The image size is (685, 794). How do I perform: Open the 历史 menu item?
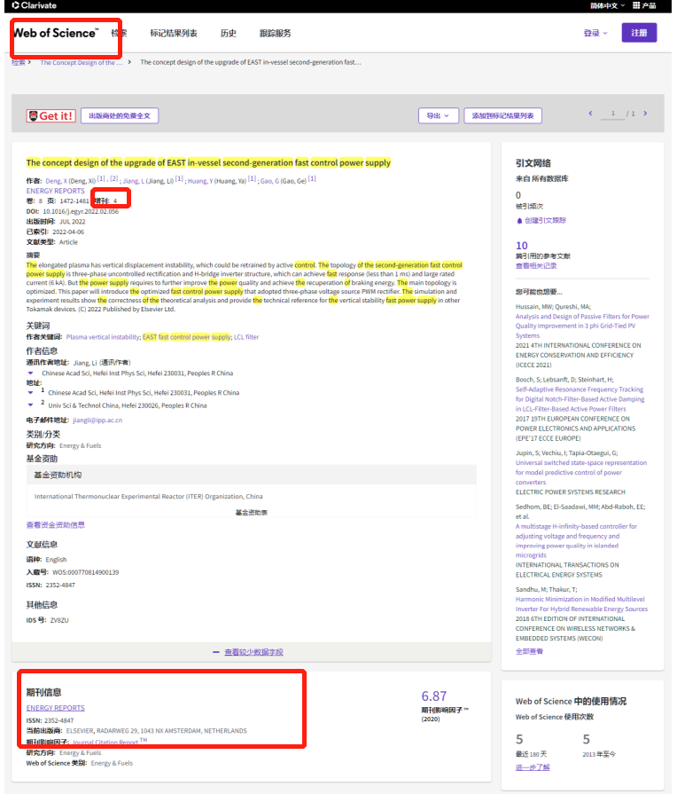228,34
